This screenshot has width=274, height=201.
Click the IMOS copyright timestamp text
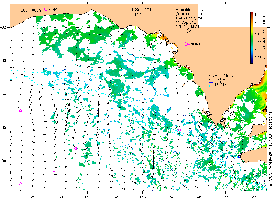pyautogui.click(x=270, y=149)
